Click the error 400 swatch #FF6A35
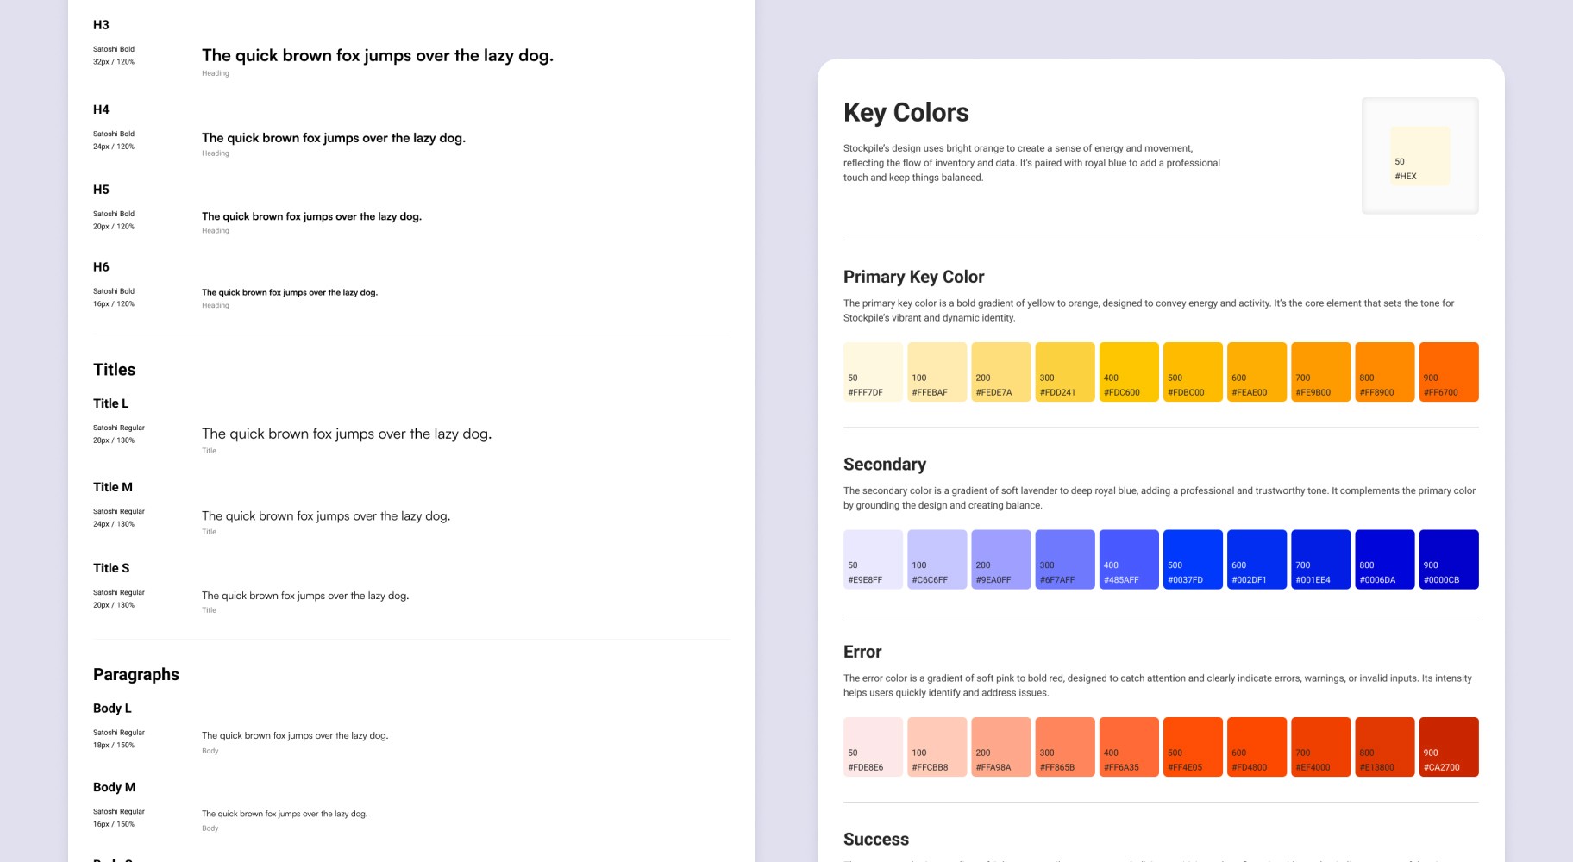1573x862 pixels. point(1129,746)
